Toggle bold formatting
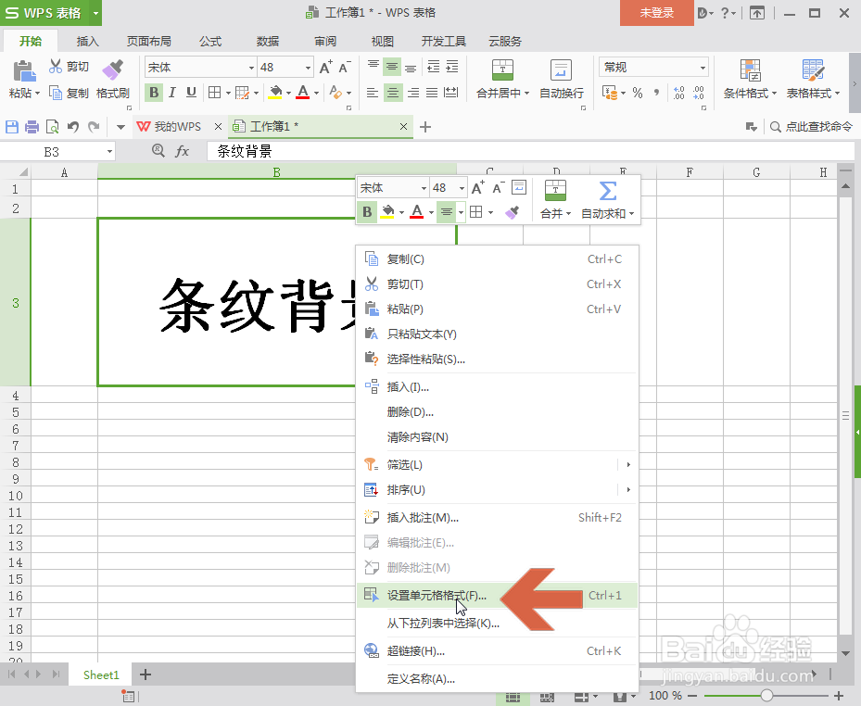Image resolution: width=861 pixels, height=706 pixels. 154,93
